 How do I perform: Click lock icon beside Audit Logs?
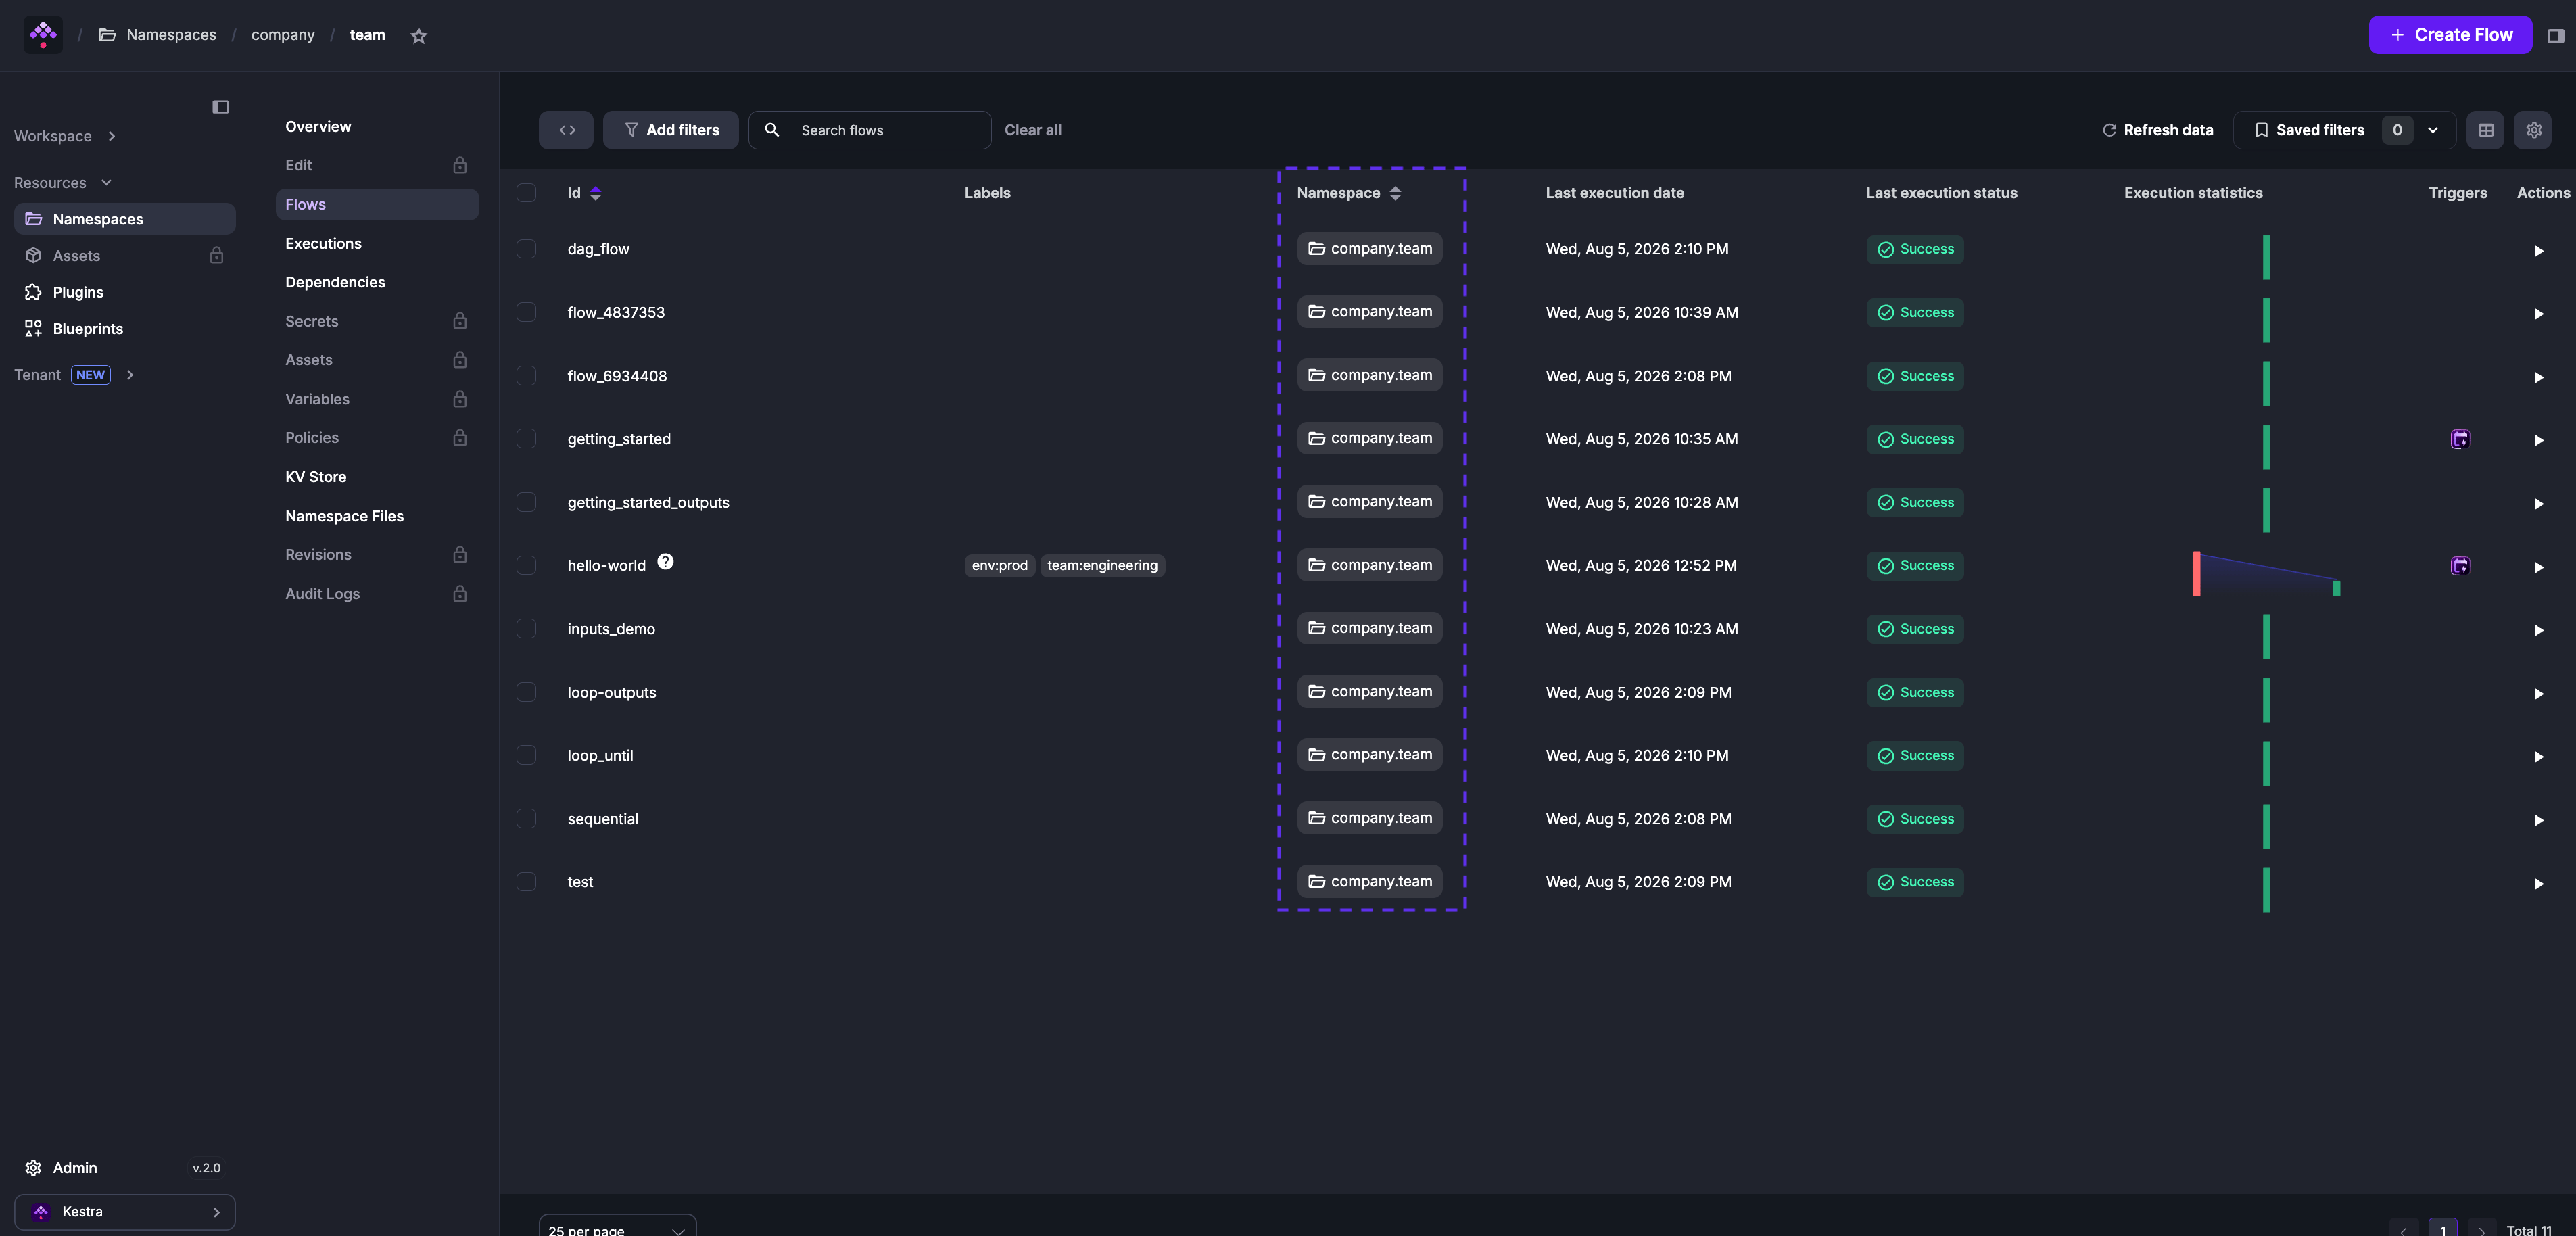459,594
